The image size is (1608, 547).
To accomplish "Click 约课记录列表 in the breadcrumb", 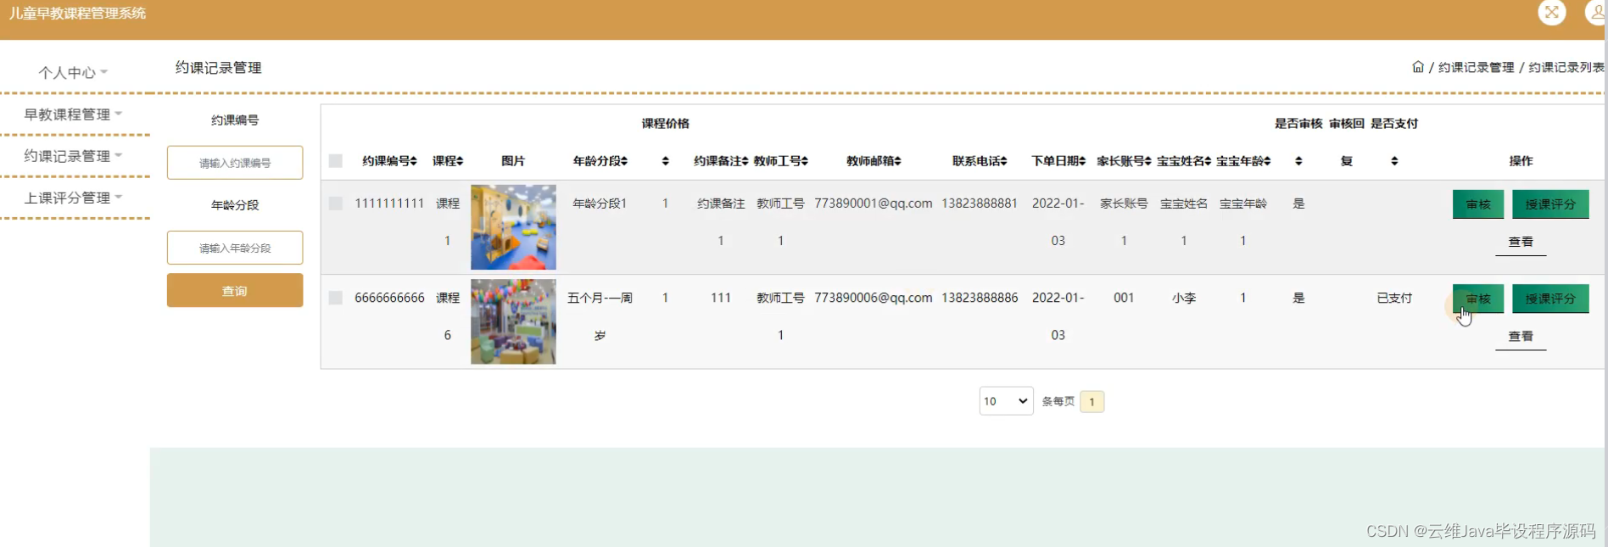I will tap(1566, 67).
